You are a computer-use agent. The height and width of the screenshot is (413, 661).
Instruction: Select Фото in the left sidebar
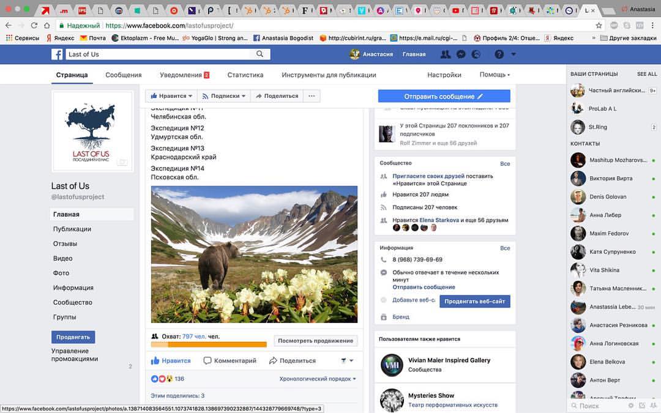pos(61,273)
